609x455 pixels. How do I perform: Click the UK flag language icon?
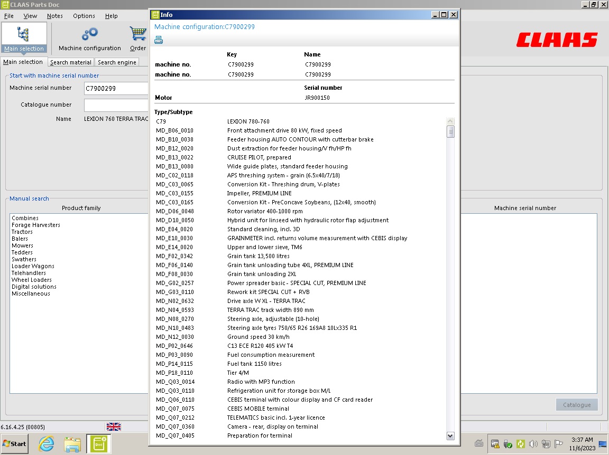coord(114,426)
